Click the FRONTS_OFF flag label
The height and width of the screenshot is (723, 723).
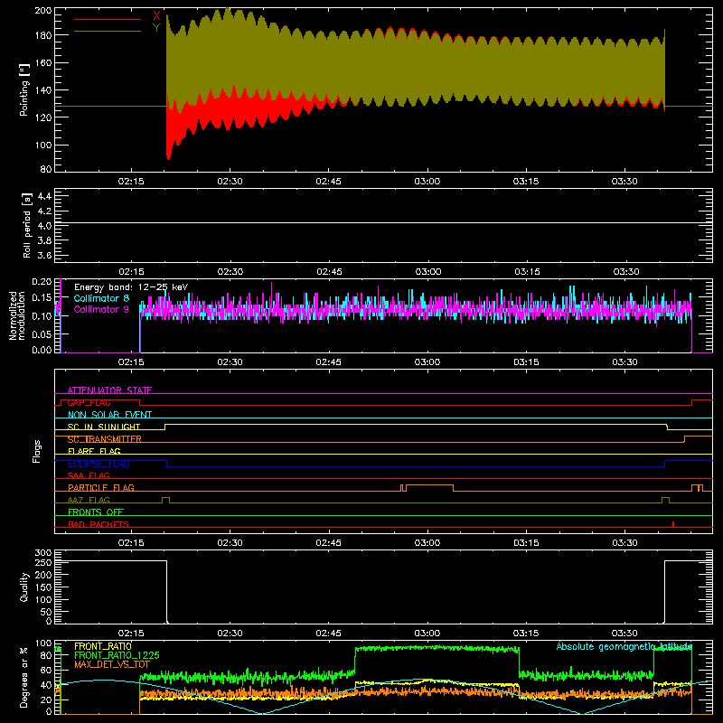pyautogui.click(x=96, y=512)
